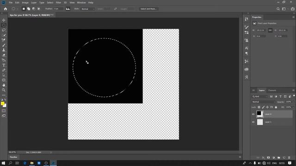Toggle the anti-alias option icon
This screenshot has width=296, height=166.
point(68,9)
